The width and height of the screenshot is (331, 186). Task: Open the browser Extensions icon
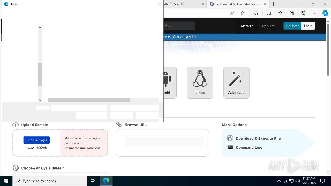(x=256, y=13)
